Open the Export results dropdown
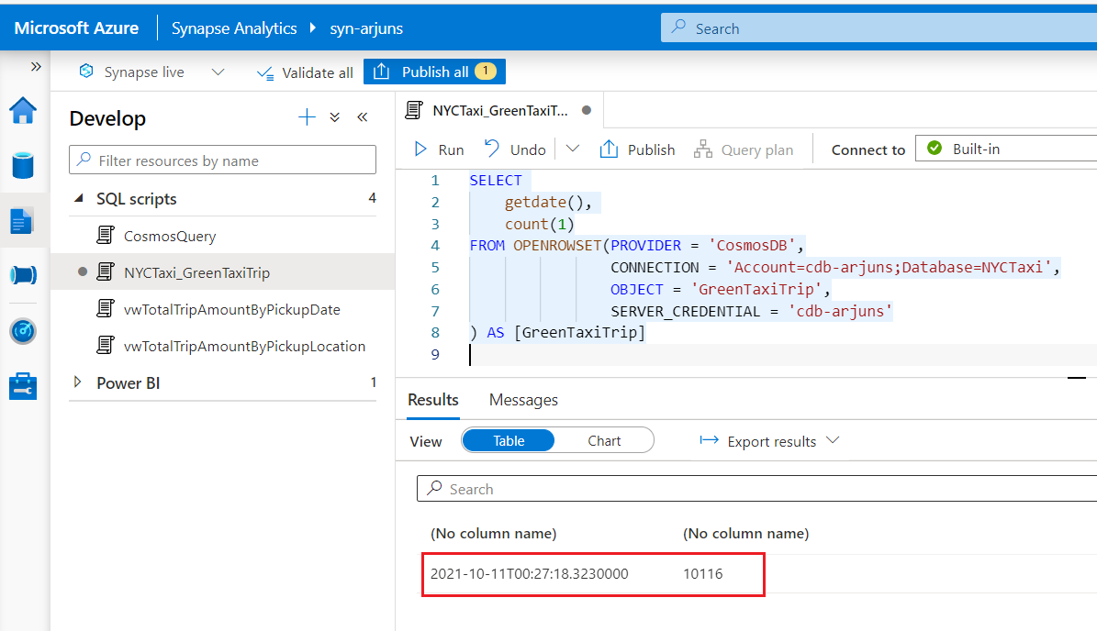 coord(769,441)
